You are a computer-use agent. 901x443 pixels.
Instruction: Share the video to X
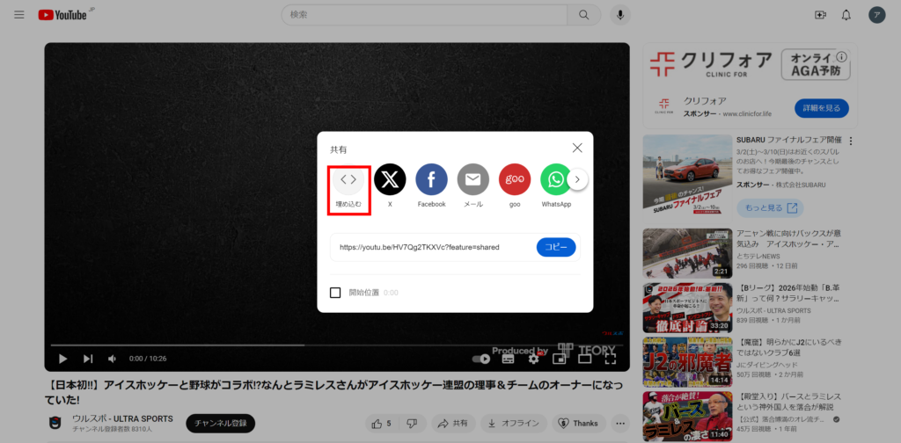390,180
